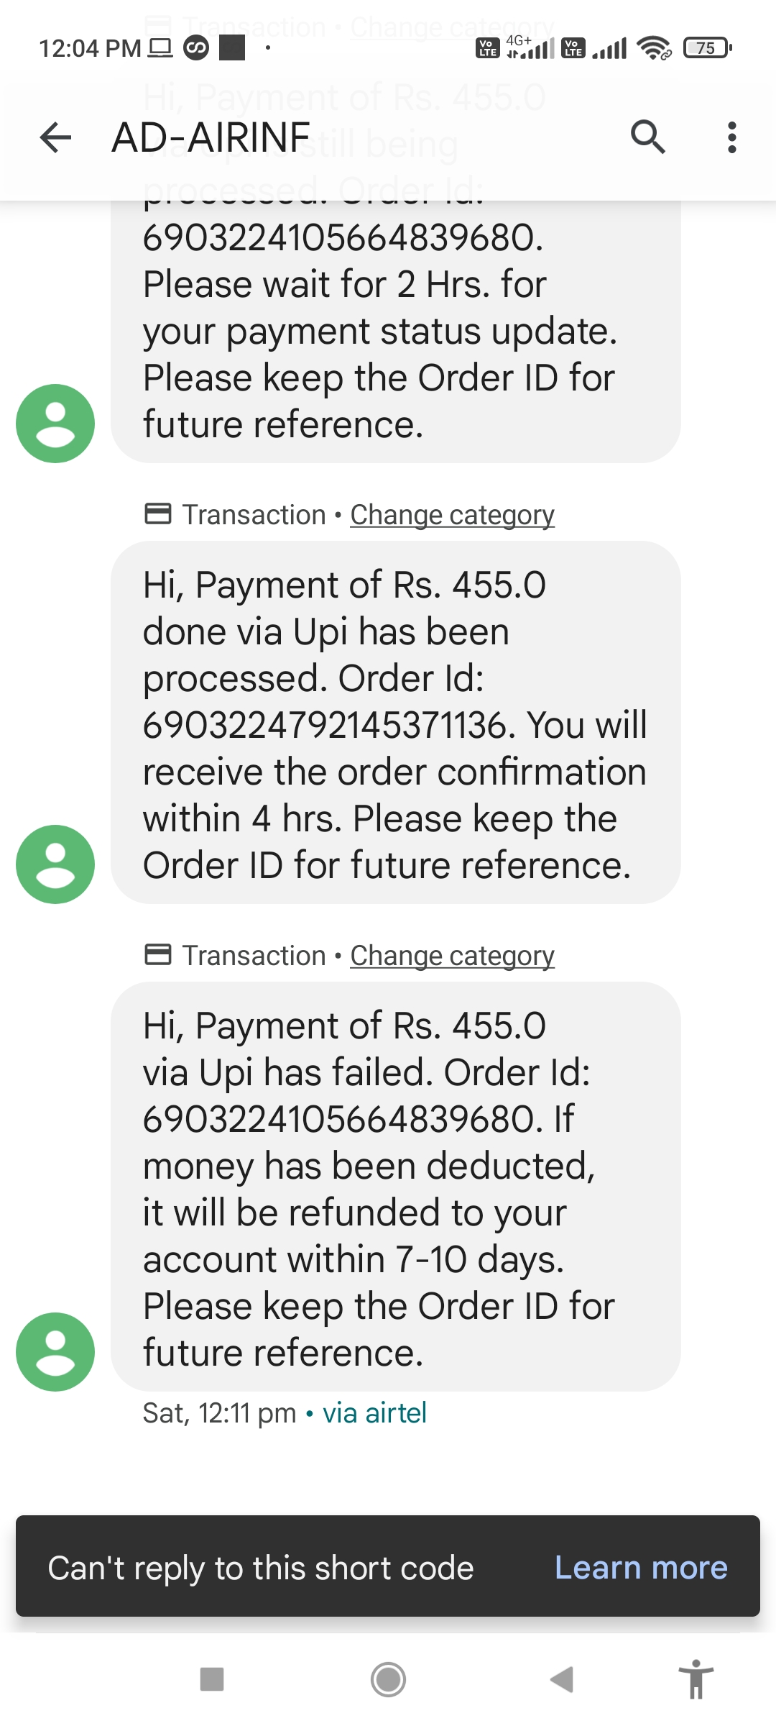
Task: Tap the Android home navigation button
Action: tap(388, 1679)
